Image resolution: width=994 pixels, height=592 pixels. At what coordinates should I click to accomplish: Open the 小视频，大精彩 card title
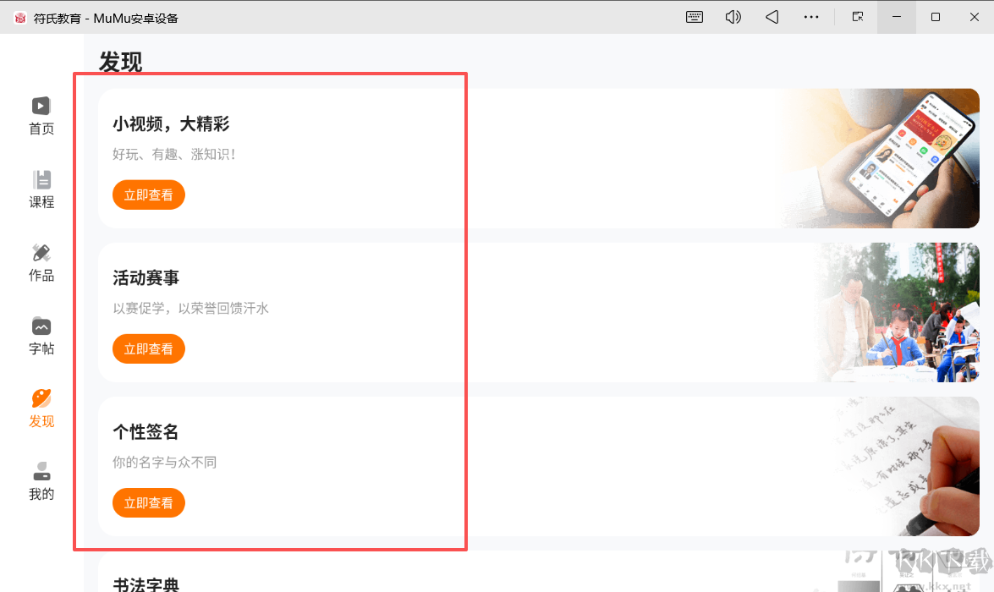point(171,124)
